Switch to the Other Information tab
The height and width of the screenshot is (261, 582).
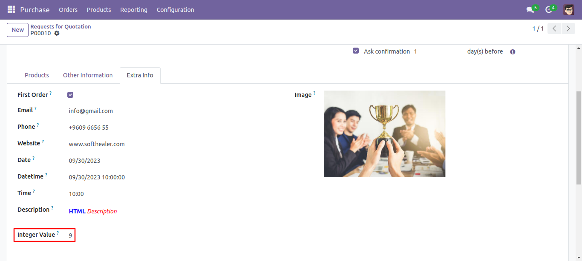coord(88,75)
